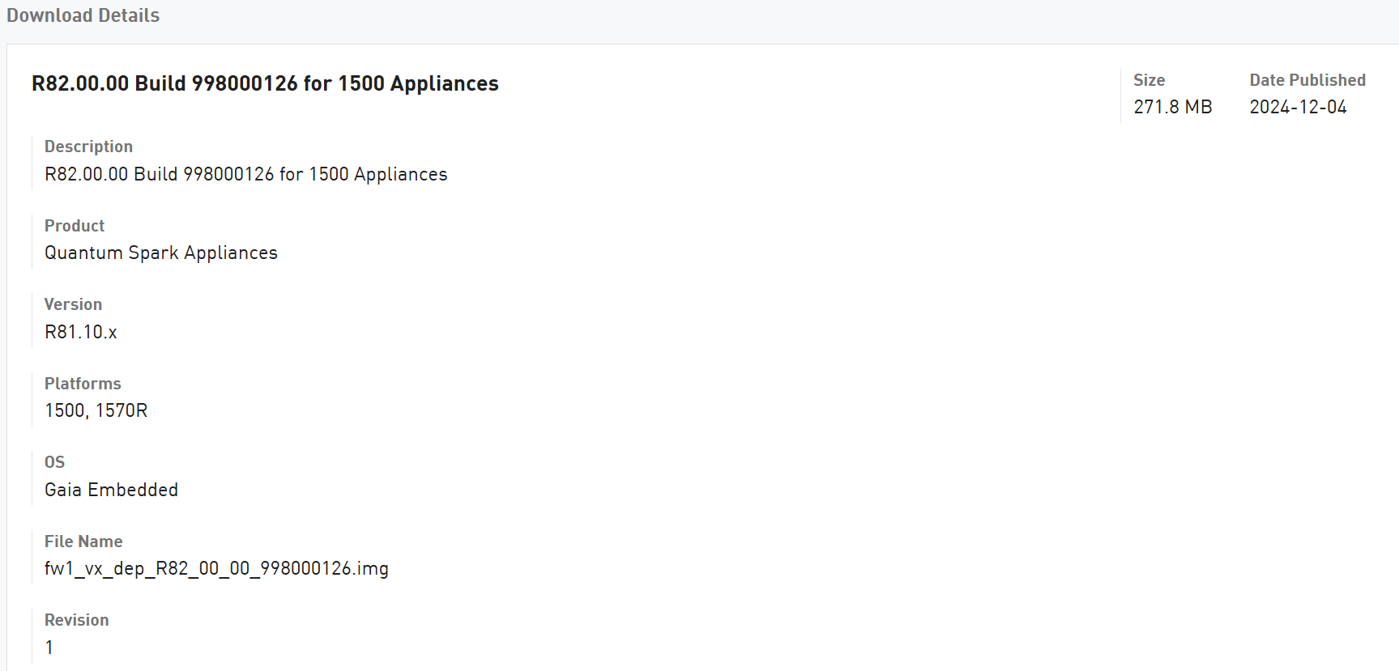The image size is (1399, 671).
Task: Click the OS field label
Action: [x=54, y=462]
